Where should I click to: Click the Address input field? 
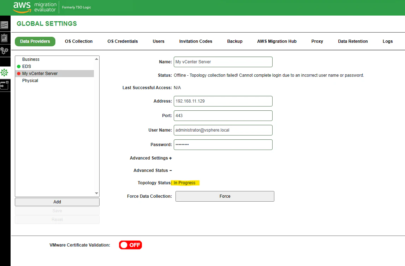[x=223, y=101]
